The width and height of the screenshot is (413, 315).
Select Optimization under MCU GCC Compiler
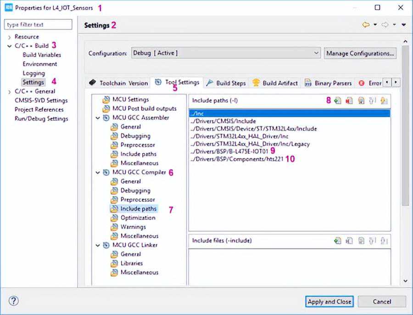(138, 218)
